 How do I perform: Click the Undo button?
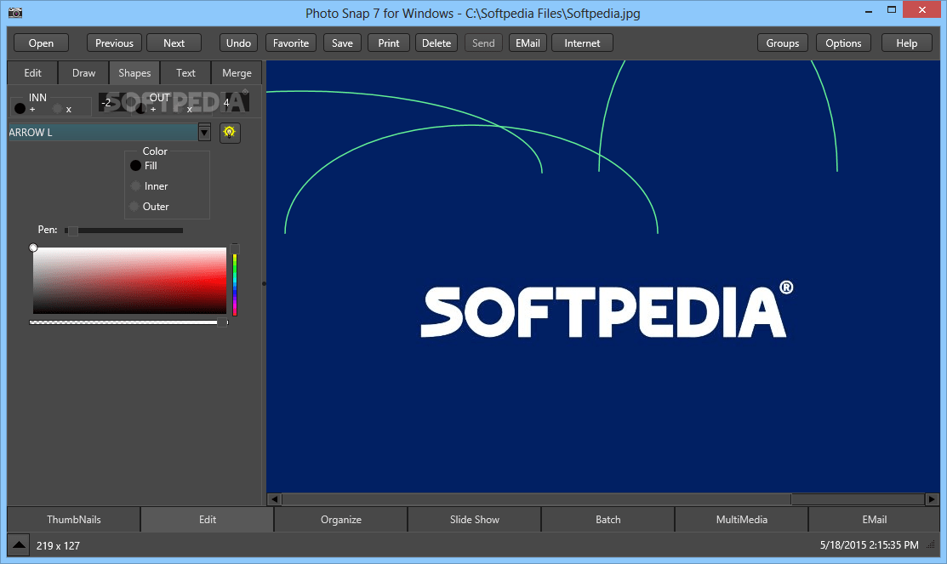pyautogui.click(x=238, y=43)
